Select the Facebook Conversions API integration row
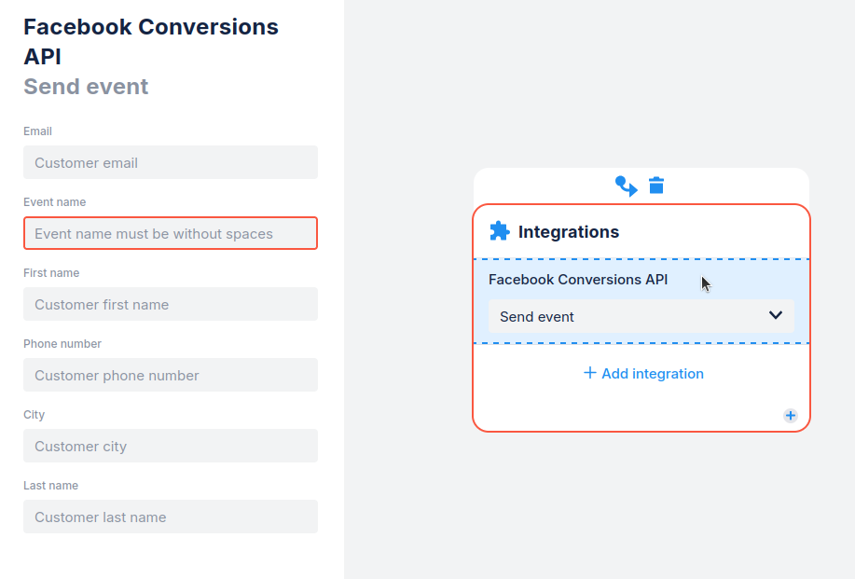855x579 pixels. pos(641,301)
